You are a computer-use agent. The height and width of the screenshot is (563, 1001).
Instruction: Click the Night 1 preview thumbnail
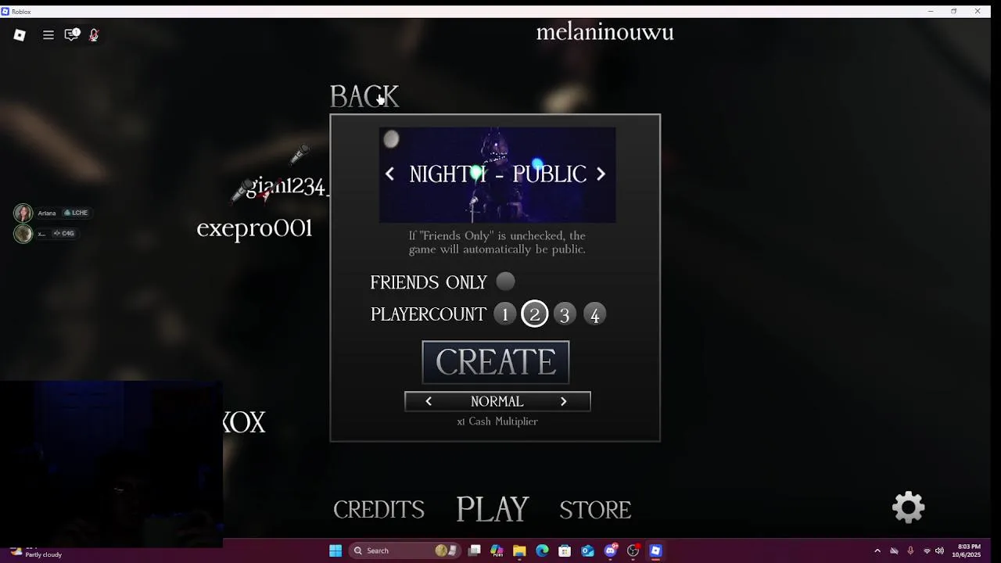(497, 175)
